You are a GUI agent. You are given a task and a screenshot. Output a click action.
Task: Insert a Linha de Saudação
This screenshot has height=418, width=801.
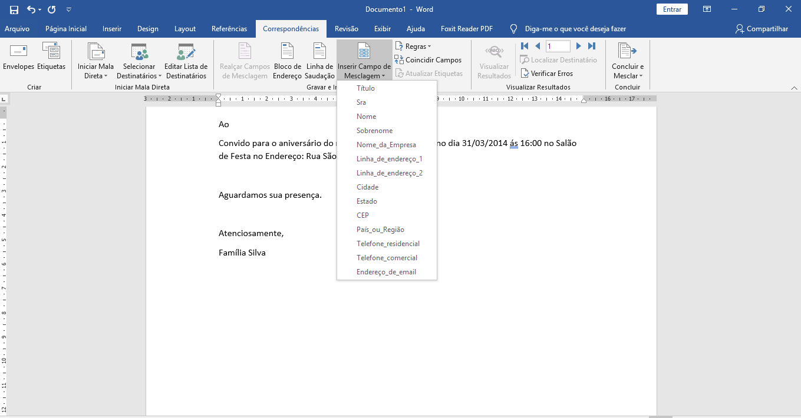[x=319, y=61]
